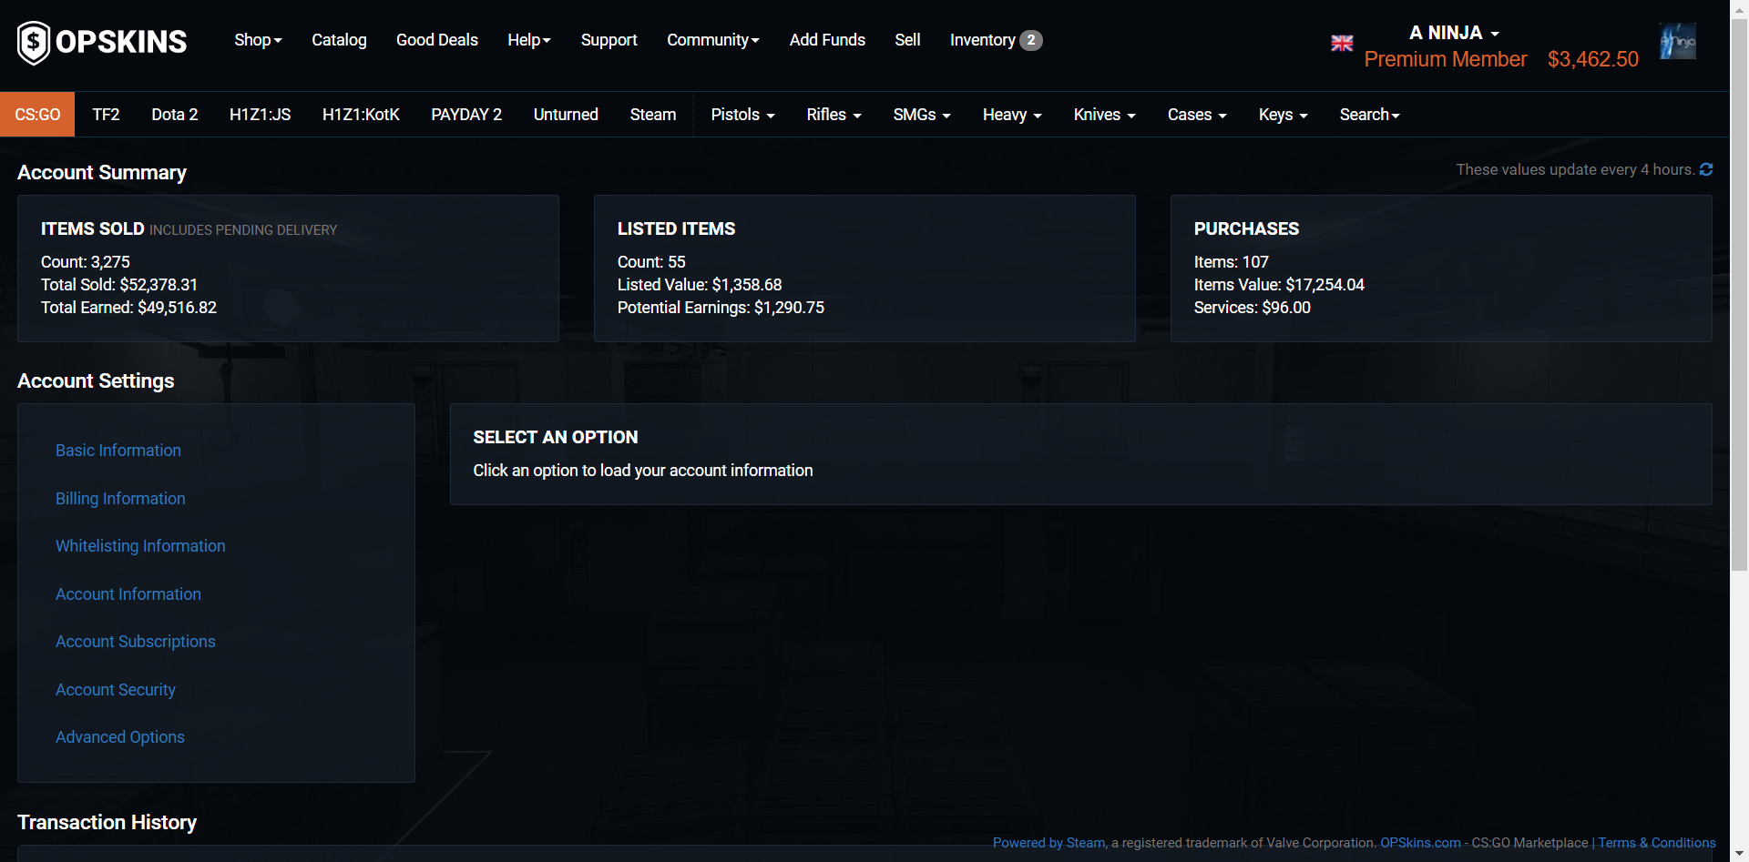The width and height of the screenshot is (1749, 862).
Task: Click the OPSkins logo
Action: click(x=102, y=42)
